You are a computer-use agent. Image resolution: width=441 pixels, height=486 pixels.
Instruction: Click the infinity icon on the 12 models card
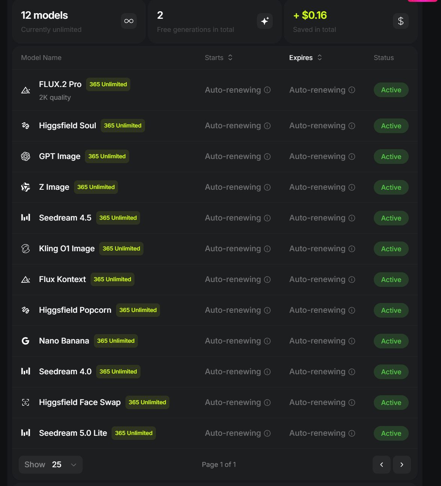pos(129,21)
